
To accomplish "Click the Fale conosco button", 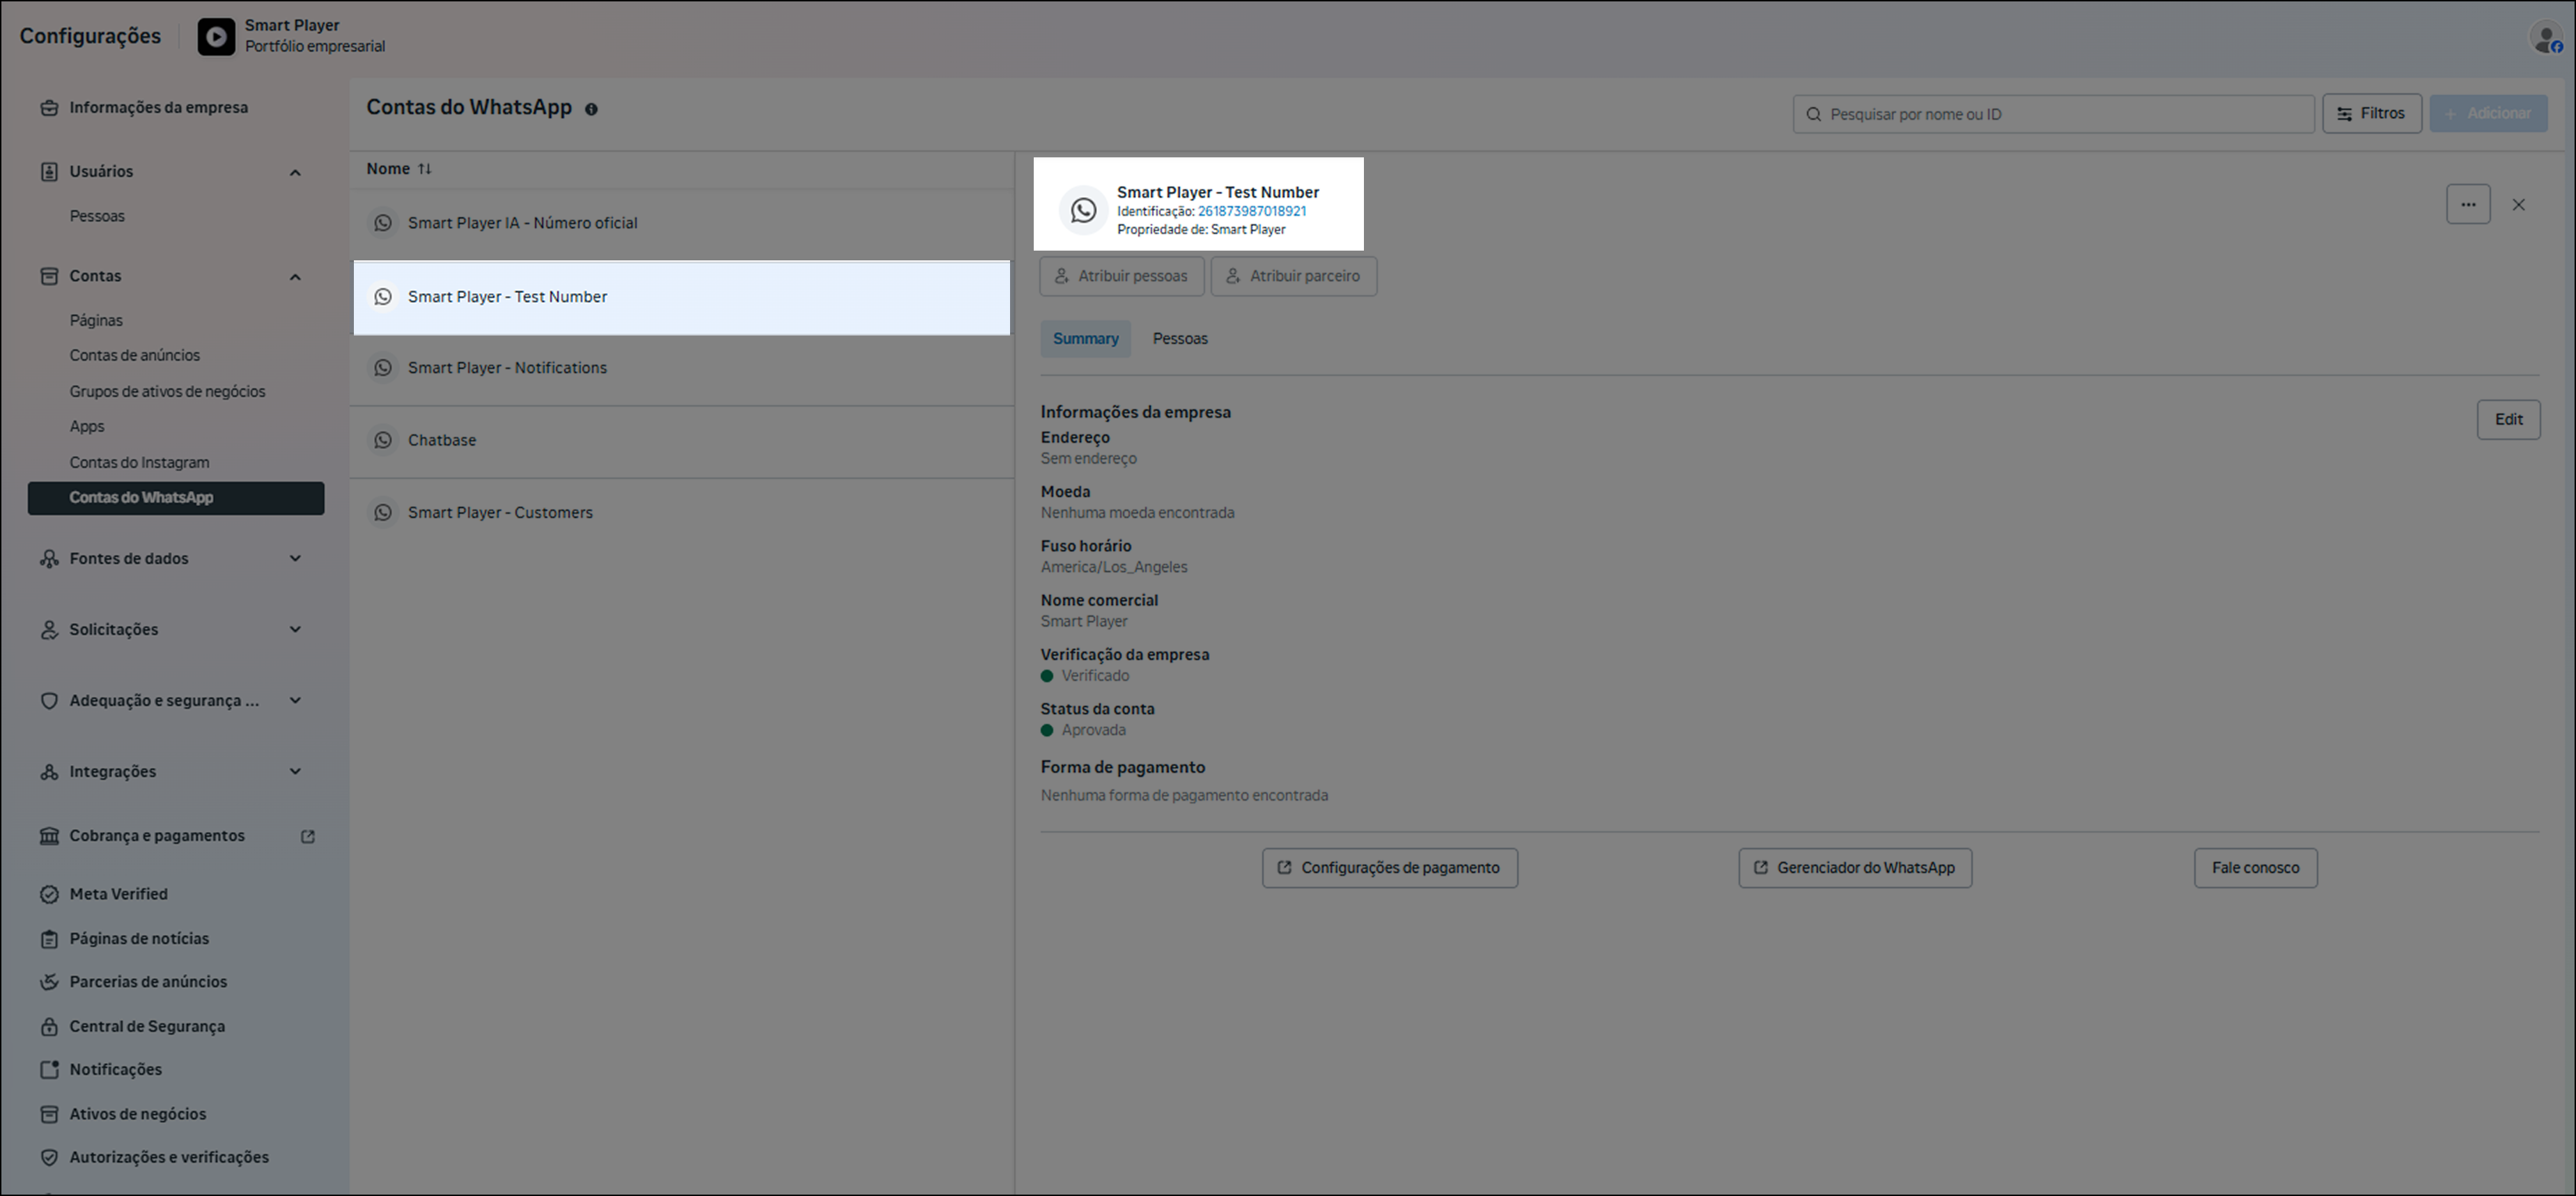I will pyautogui.click(x=2255, y=868).
